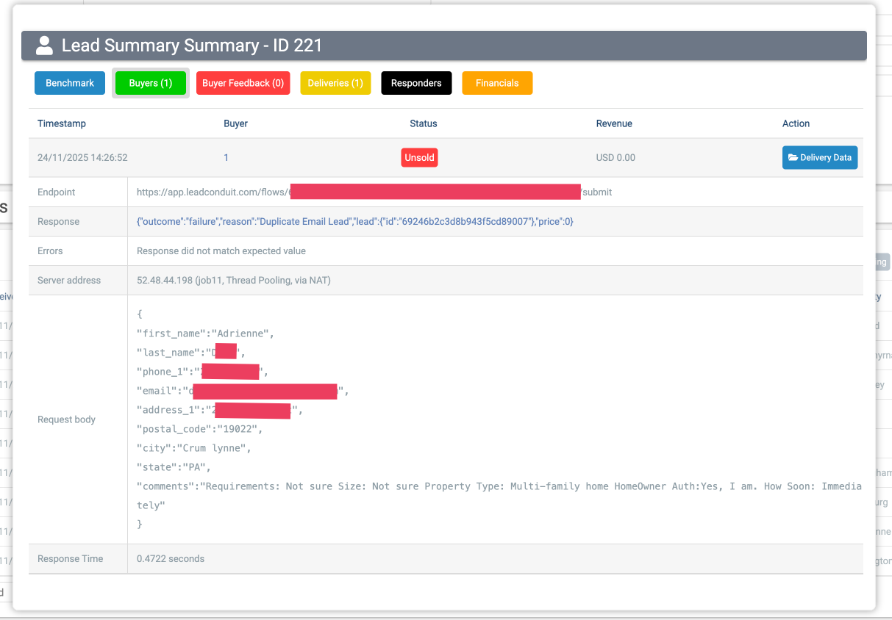Click the red Unsold status badge

[419, 157]
